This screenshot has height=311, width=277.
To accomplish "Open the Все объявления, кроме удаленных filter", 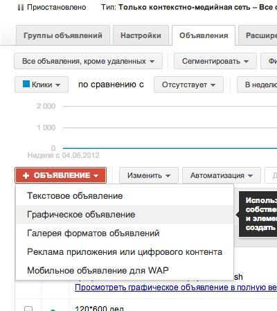I will pyautogui.click(x=88, y=61).
